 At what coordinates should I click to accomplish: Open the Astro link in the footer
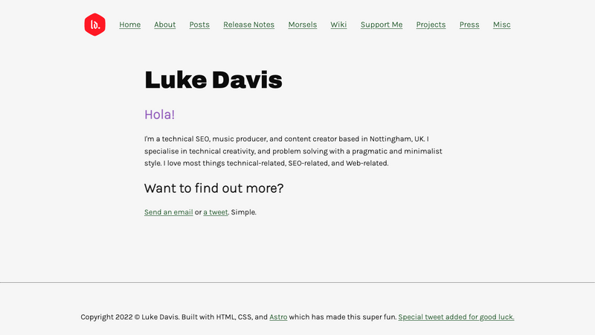coord(278,317)
